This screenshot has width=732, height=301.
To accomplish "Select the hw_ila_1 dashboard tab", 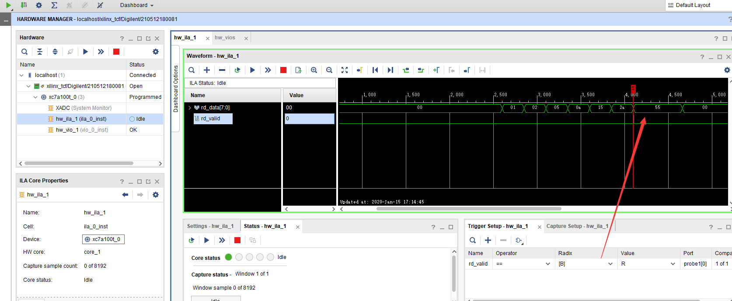I will point(185,38).
